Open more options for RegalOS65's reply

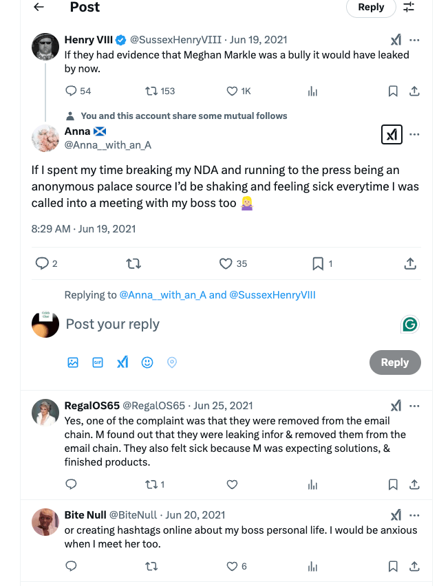[414, 405]
